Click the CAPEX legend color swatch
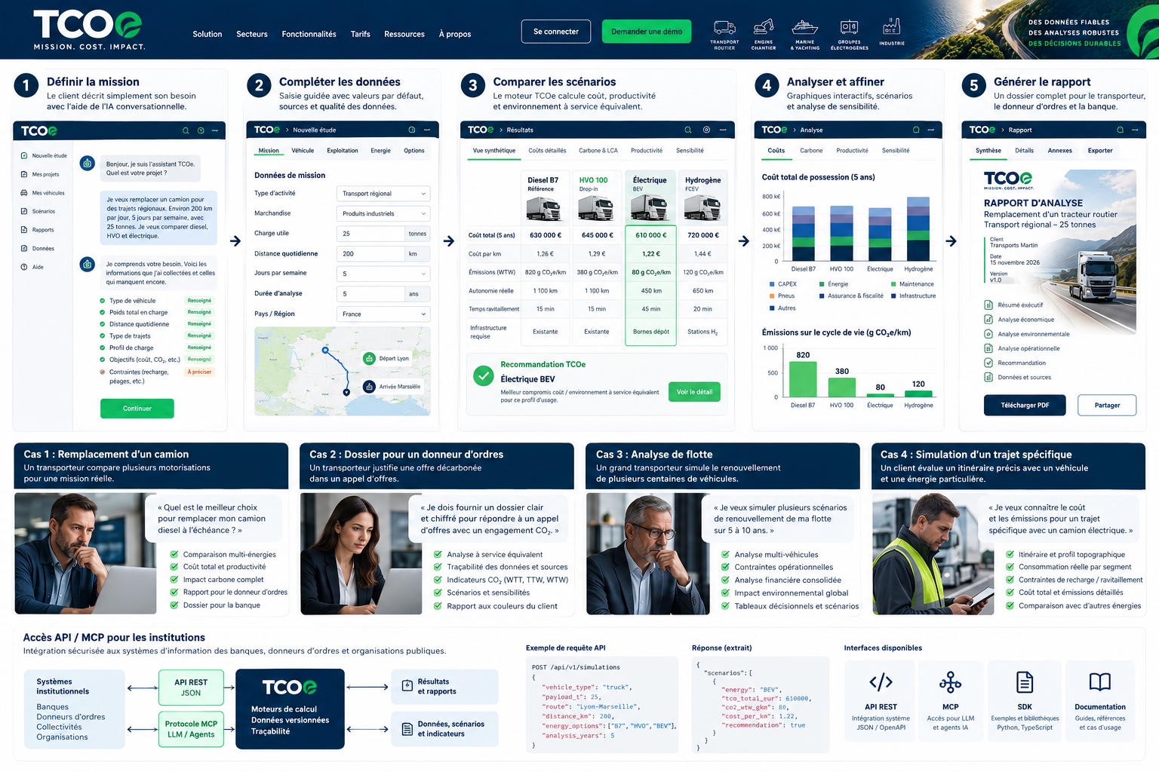Screen dimensions: 1159x772 pyautogui.click(x=772, y=284)
